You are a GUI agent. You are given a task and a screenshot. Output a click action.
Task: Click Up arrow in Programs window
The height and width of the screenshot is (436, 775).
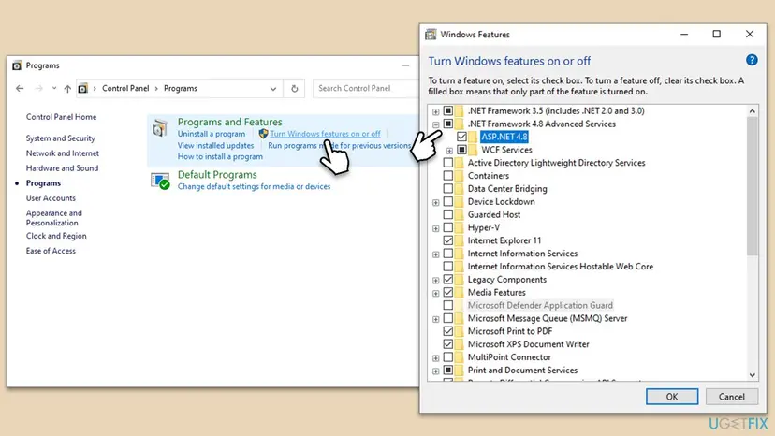pos(67,89)
